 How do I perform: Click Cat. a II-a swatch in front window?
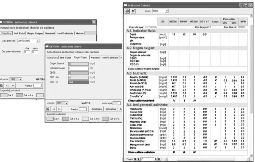pos(65,118)
